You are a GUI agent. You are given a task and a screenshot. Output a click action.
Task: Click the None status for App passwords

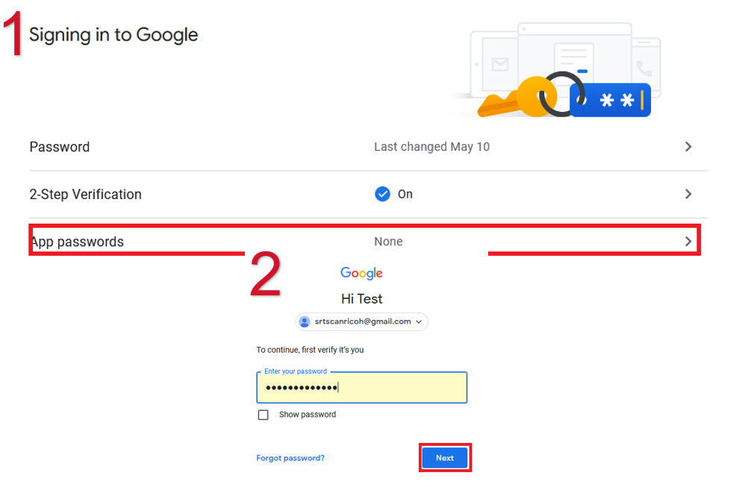pyautogui.click(x=388, y=242)
